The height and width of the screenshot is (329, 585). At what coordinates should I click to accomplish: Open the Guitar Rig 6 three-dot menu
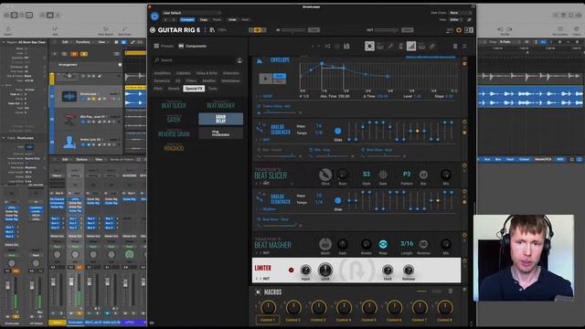[x=205, y=30]
